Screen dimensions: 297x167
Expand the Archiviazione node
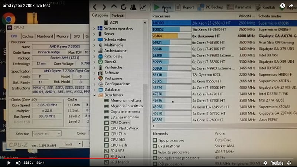pos(94,51)
